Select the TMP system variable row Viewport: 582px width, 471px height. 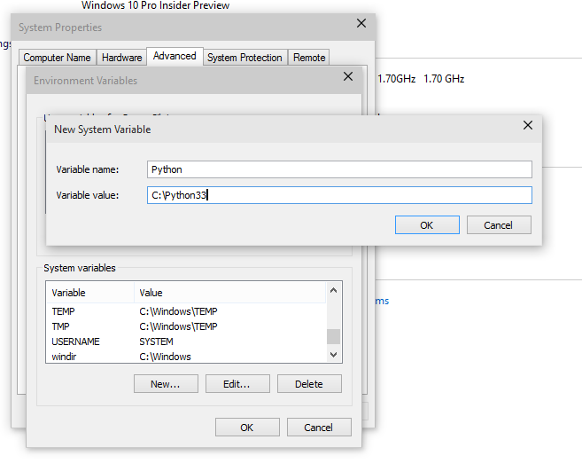point(186,326)
